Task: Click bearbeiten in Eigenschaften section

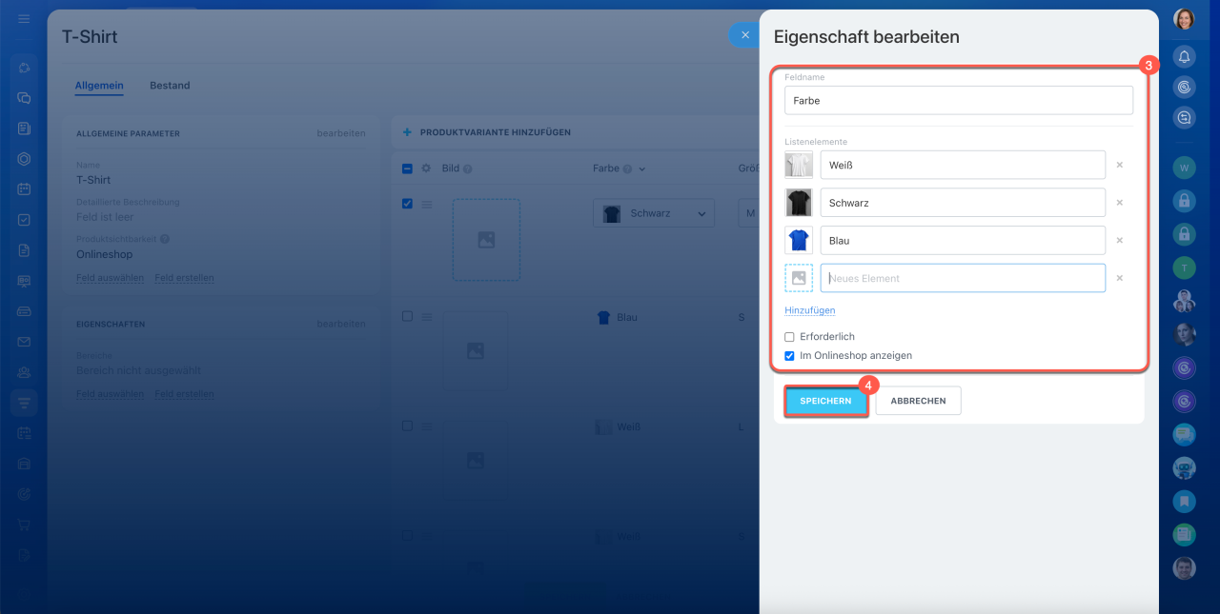Action: pos(341,324)
